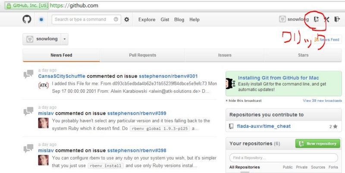Filter repositories by Sources
Image resolution: width=345 pixels, height=173 pixels.
coord(318,167)
